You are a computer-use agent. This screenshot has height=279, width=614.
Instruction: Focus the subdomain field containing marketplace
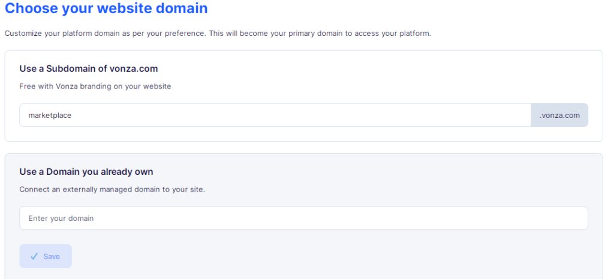tap(275, 115)
